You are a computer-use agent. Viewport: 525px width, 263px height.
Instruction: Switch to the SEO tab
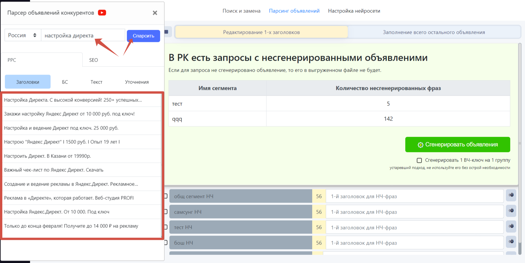click(x=123, y=60)
